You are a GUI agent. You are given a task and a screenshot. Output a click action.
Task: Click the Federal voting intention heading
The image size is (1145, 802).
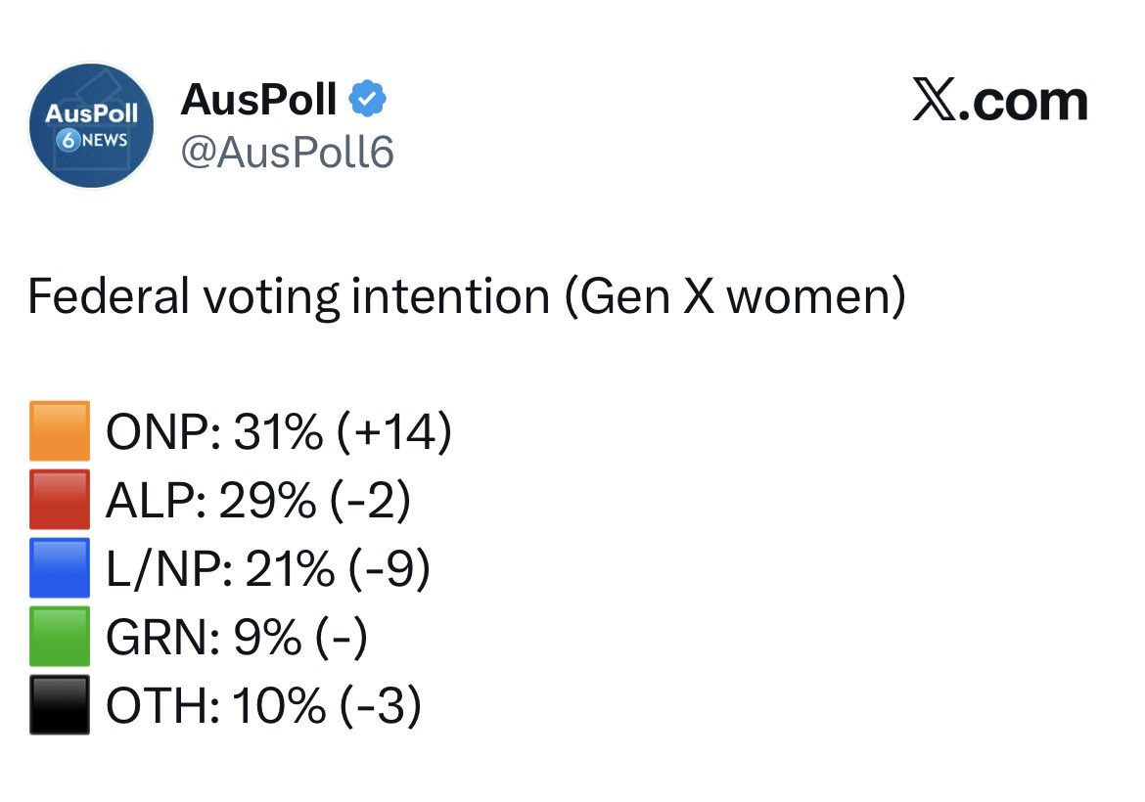(467, 296)
